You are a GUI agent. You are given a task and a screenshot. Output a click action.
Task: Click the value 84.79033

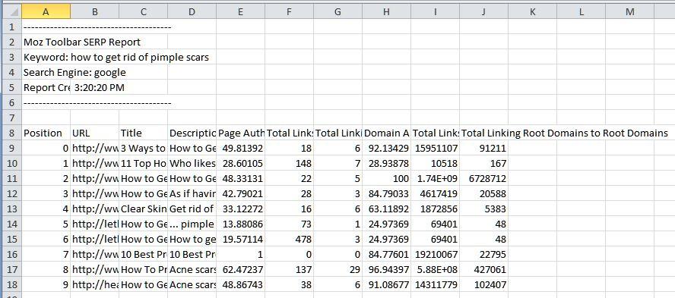pos(387,194)
